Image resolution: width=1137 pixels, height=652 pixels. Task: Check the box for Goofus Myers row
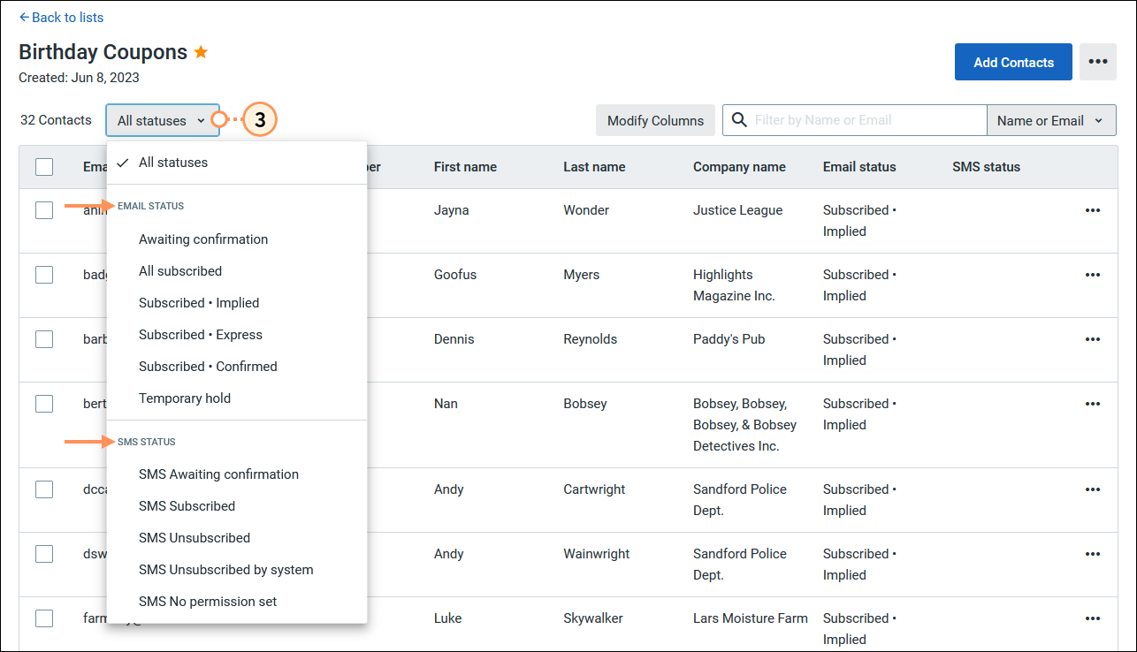[x=44, y=275]
